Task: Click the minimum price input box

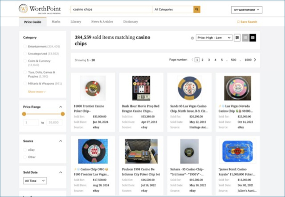Action: 31,122
